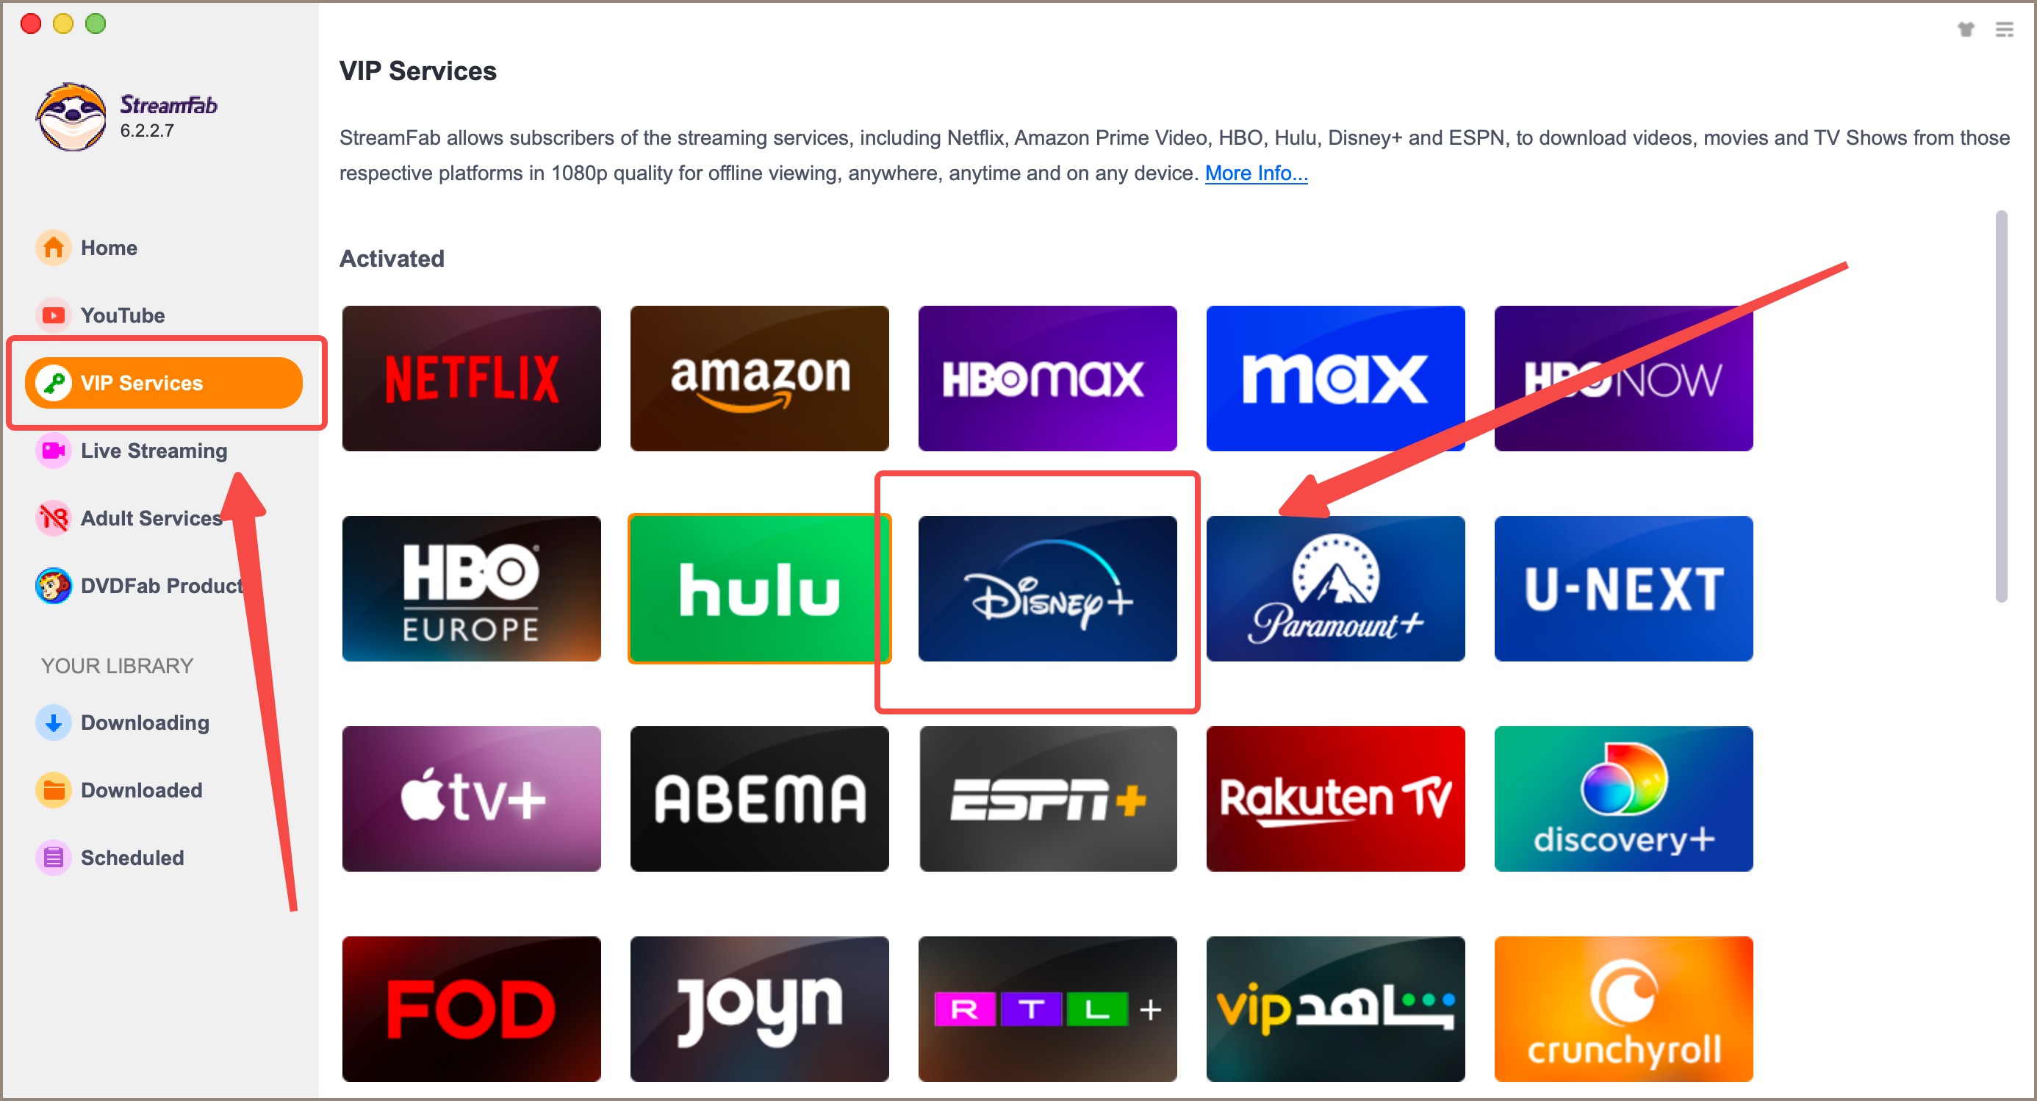This screenshot has height=1101, width=2037.
Task: Click the vertical scrollbar thumb
Action: (x=2000, y=406)
